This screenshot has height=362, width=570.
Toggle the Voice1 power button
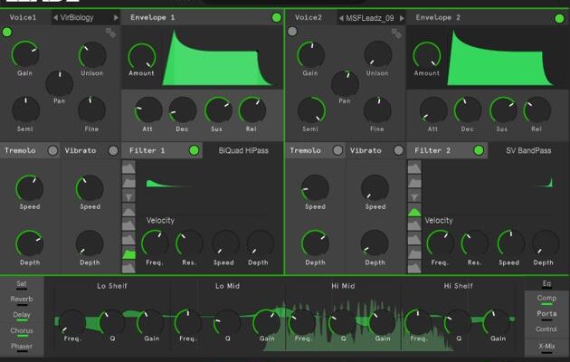tap(7, 33)
